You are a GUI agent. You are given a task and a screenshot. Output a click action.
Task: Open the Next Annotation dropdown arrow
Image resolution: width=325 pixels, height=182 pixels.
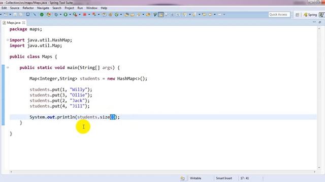point(189,15)
